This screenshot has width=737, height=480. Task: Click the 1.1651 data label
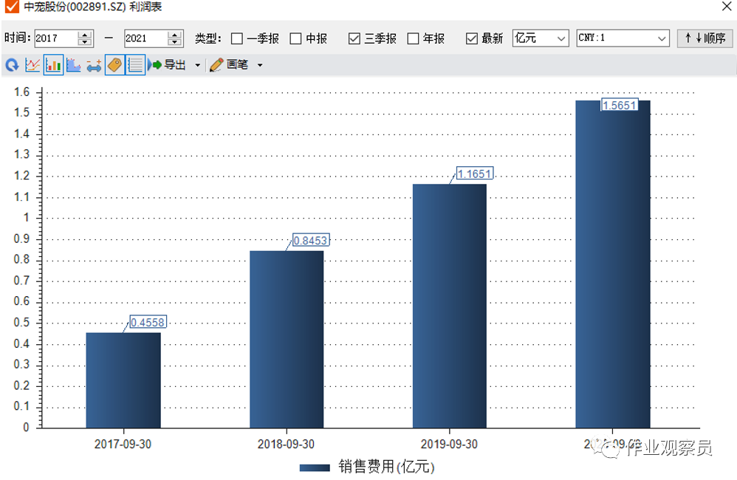point(475,174)
